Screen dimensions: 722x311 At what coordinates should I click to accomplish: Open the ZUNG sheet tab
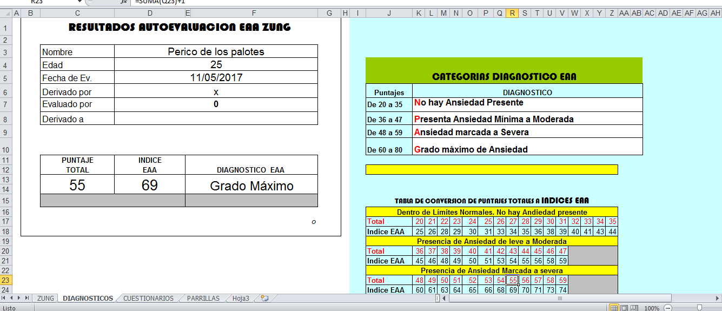point(45,298)
